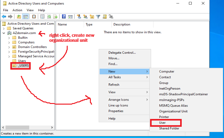Toggle Show/Hide Console Tree icon
The height and width of the screenshot is (138, 224).
pos(26,17)
